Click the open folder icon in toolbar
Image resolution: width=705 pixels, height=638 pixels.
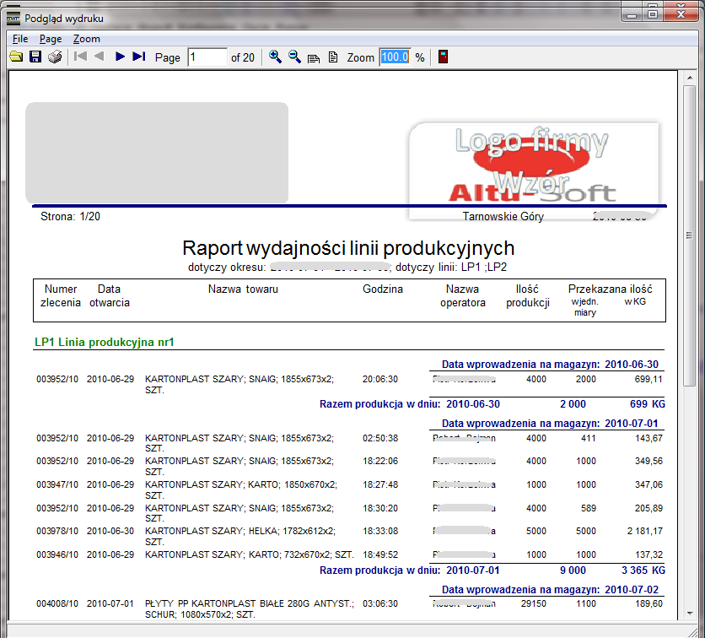pyautogui.click(x=15, y=57)
